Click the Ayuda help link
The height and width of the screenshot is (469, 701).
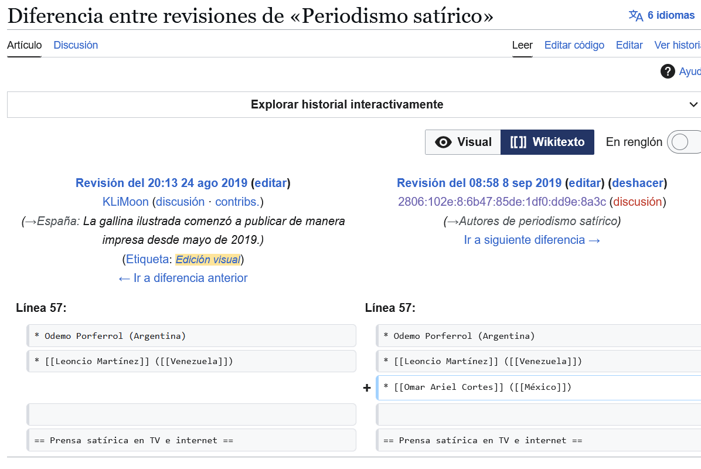(690, 71)
